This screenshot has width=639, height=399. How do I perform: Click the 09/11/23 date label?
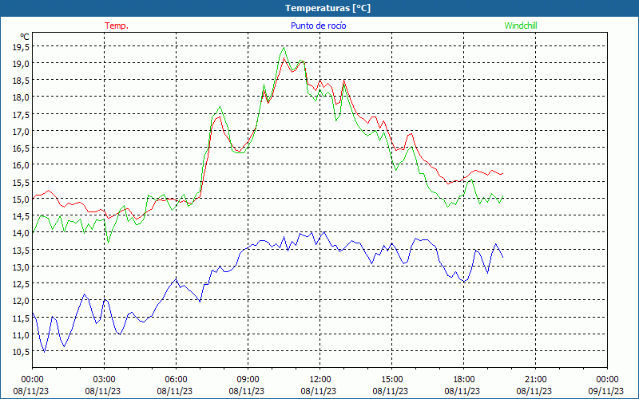pyautogui.click(x=606, y=391)
